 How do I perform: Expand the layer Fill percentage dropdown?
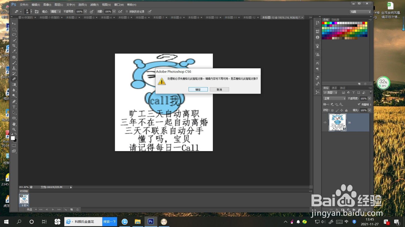(x=370, y=110)
